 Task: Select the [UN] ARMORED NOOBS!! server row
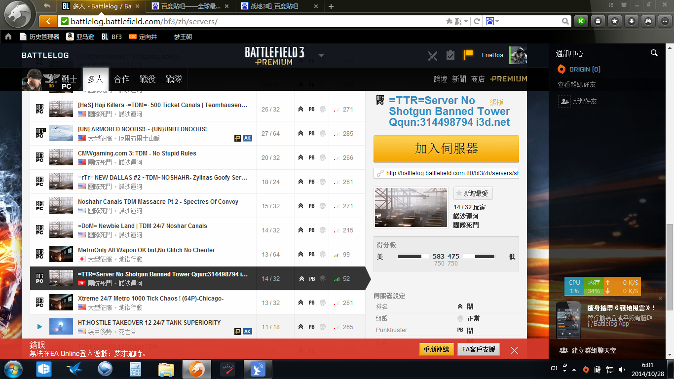197,133
